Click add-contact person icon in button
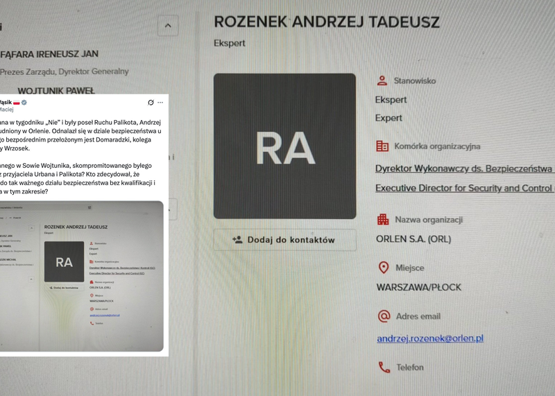 point(237,239)
